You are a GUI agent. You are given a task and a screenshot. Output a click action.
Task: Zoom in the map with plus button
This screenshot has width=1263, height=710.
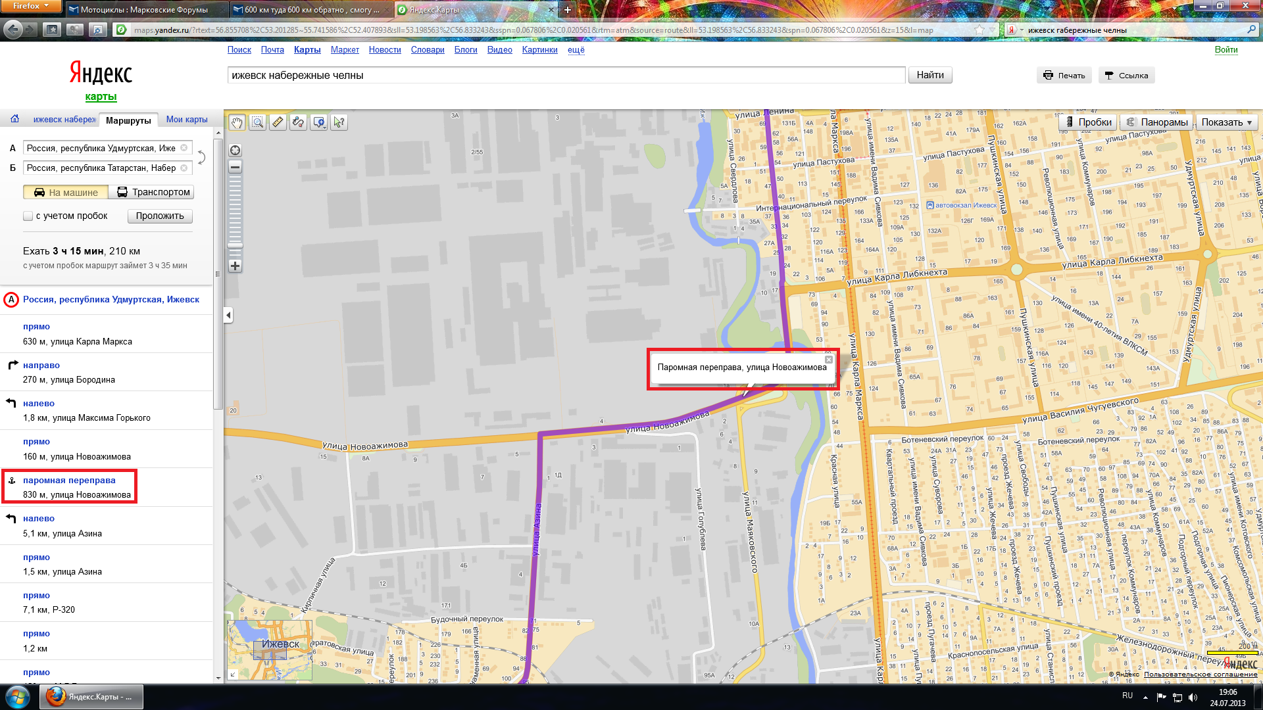click(x=235, y=266)
